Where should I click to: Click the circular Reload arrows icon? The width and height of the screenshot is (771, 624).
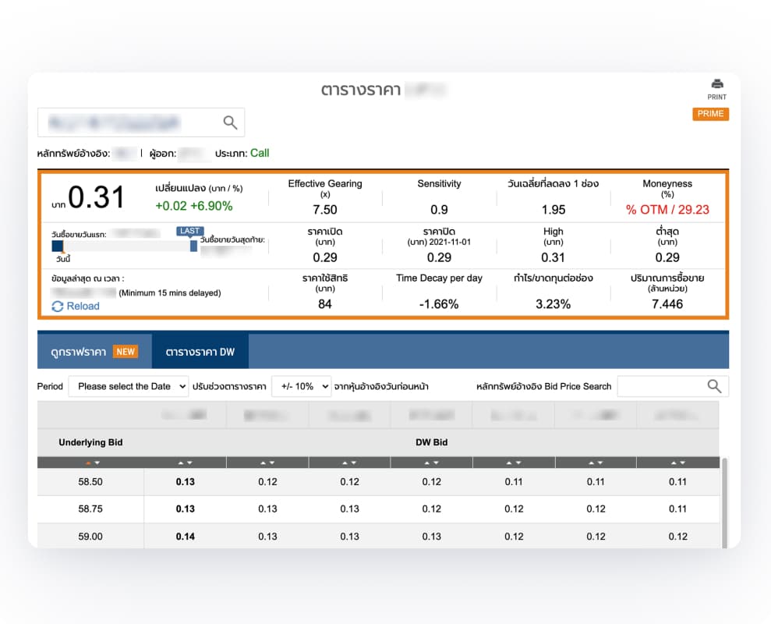57,307
